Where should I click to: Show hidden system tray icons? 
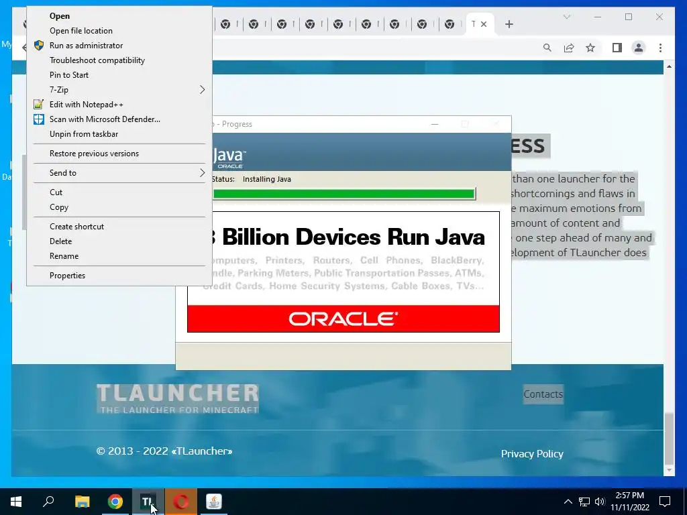tap(568, 502)
